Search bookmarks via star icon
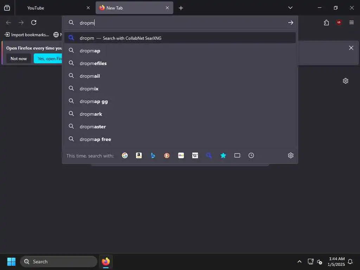 click(x=223, y=155)
